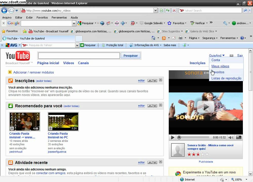Click the browser Forward arrow button
Image resolution: width=253 pixels, height=182 pixels.
click(11, 11)
